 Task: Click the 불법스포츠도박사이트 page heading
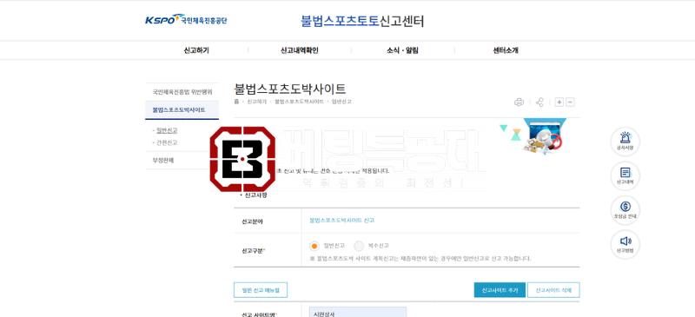(290, 89)
